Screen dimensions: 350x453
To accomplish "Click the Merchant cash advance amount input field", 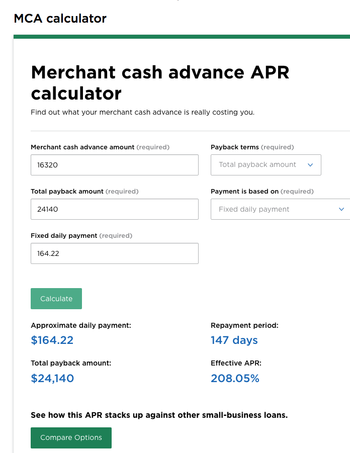I will [114, 165].
